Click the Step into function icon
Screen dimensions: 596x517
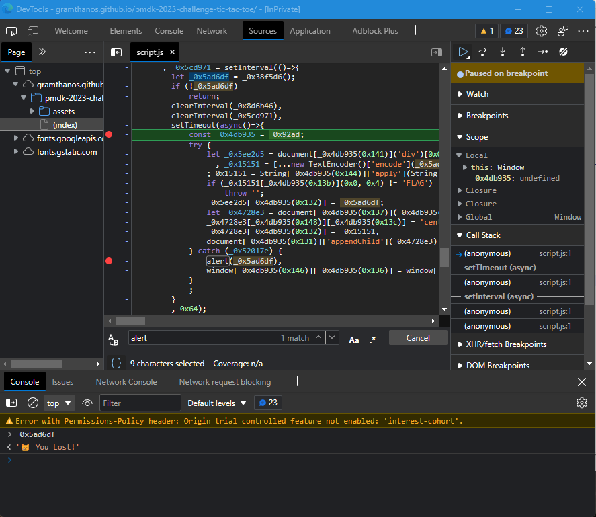503,52
